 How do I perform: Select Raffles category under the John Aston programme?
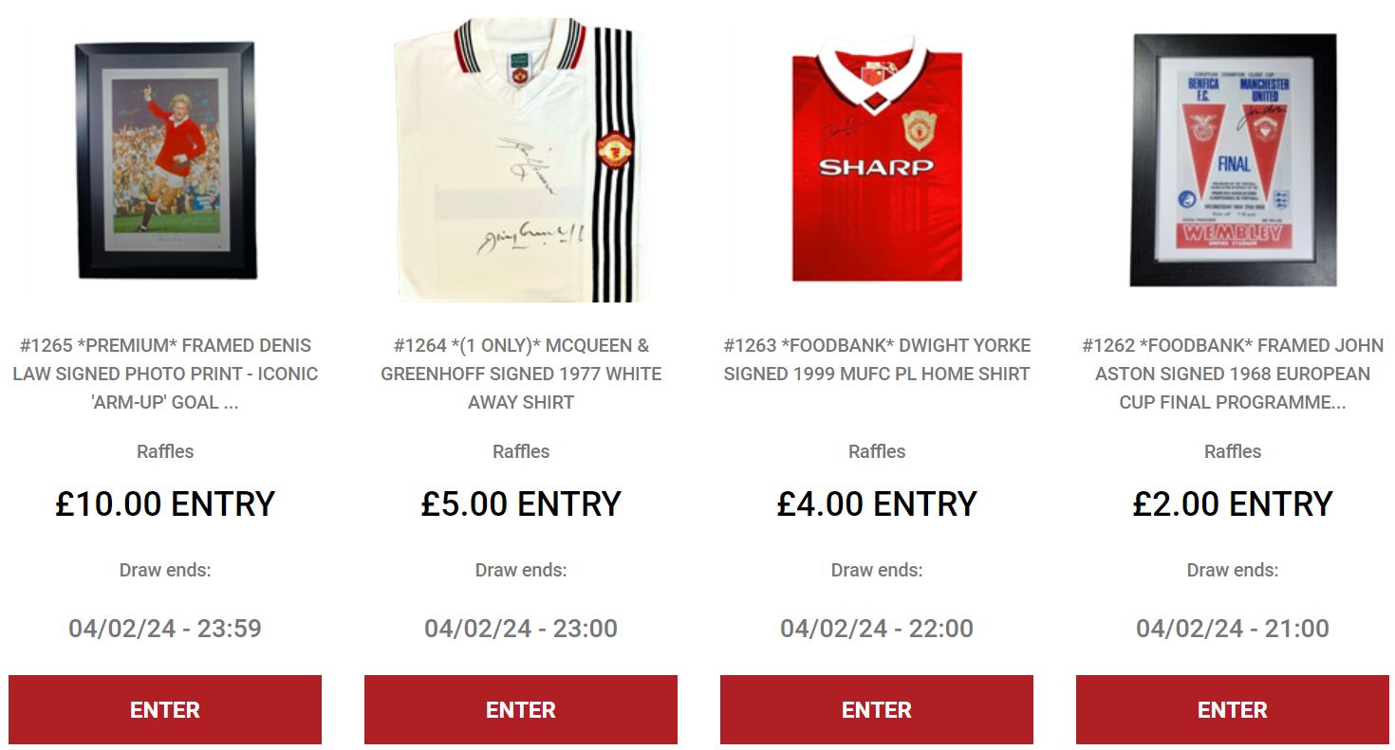(x=1233, y=451)
